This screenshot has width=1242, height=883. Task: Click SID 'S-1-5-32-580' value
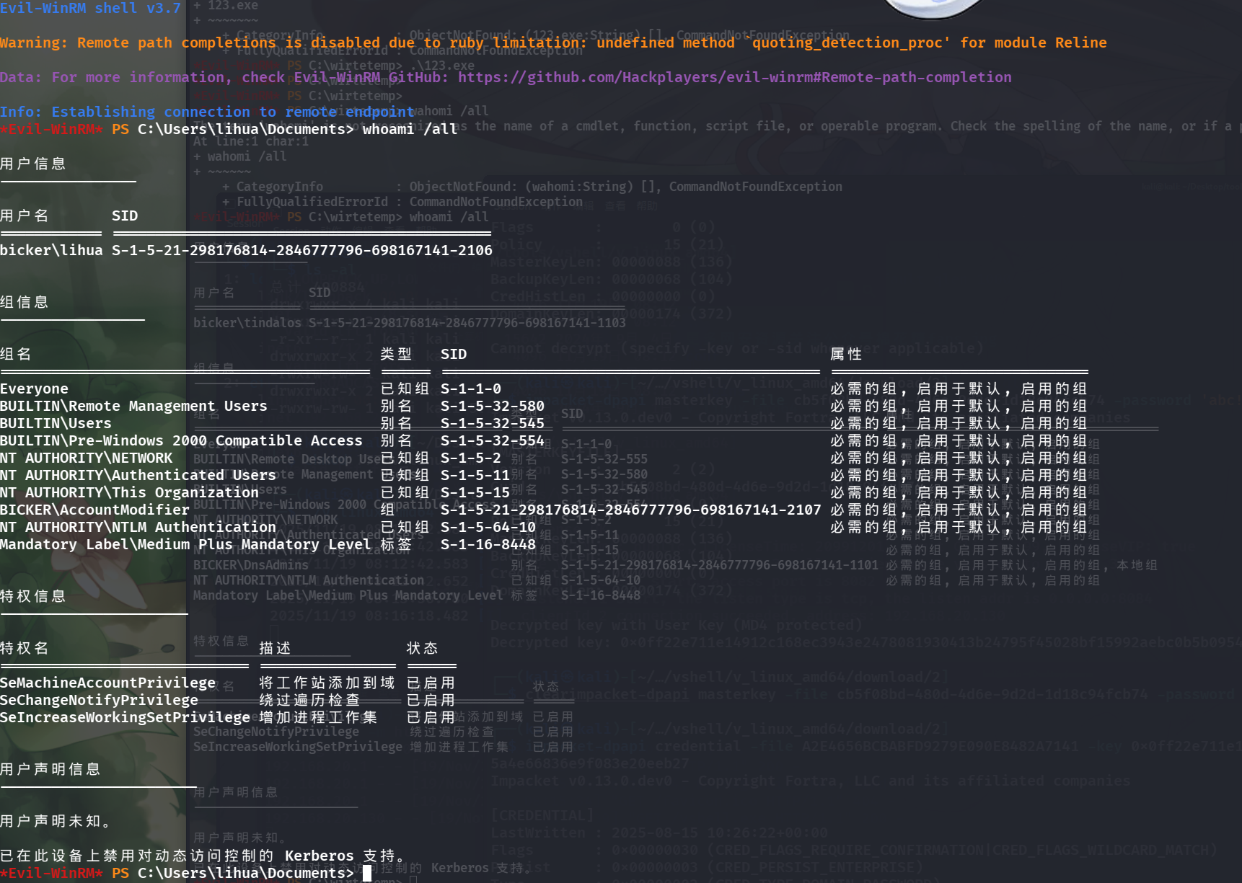coord(493,406)
